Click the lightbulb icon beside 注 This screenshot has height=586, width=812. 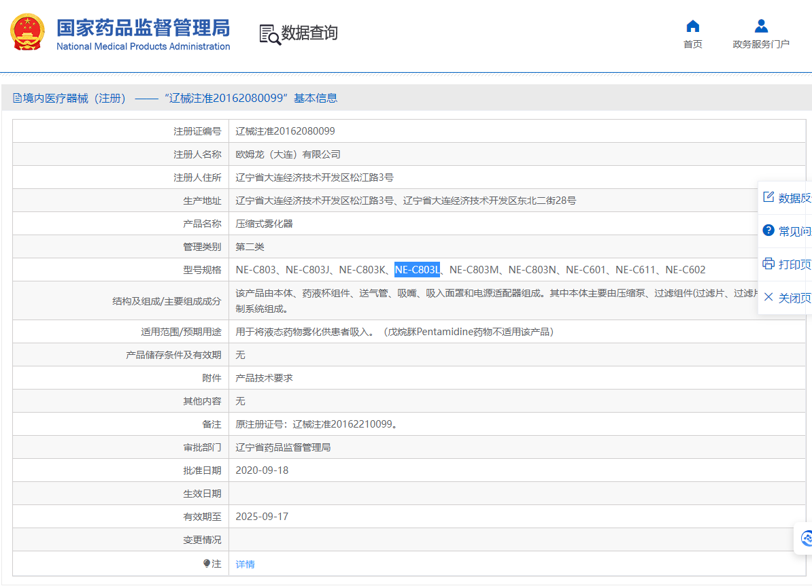pyautogui.click(x=207, y=564)
